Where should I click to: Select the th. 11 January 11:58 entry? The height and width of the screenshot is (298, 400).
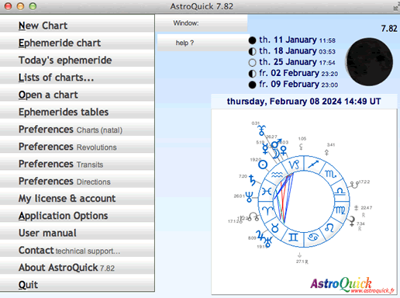297,40
